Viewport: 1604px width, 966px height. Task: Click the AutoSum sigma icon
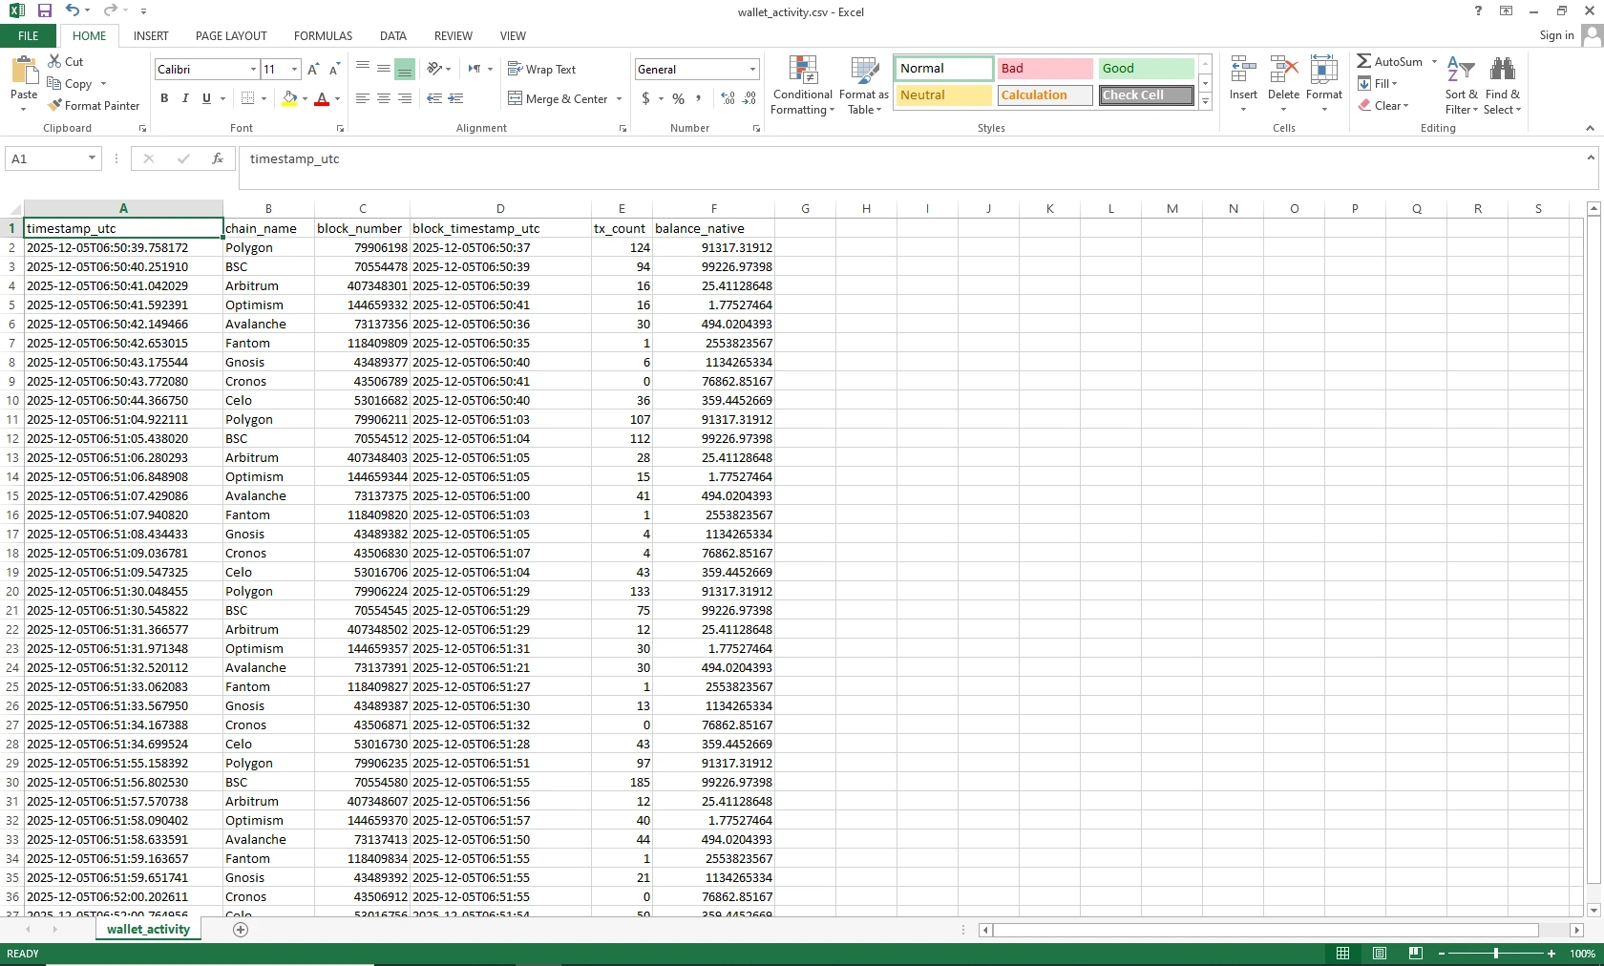click(x=1364, y=61)
